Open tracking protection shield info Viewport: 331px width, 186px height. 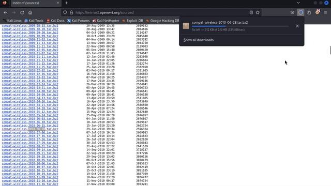65,12
